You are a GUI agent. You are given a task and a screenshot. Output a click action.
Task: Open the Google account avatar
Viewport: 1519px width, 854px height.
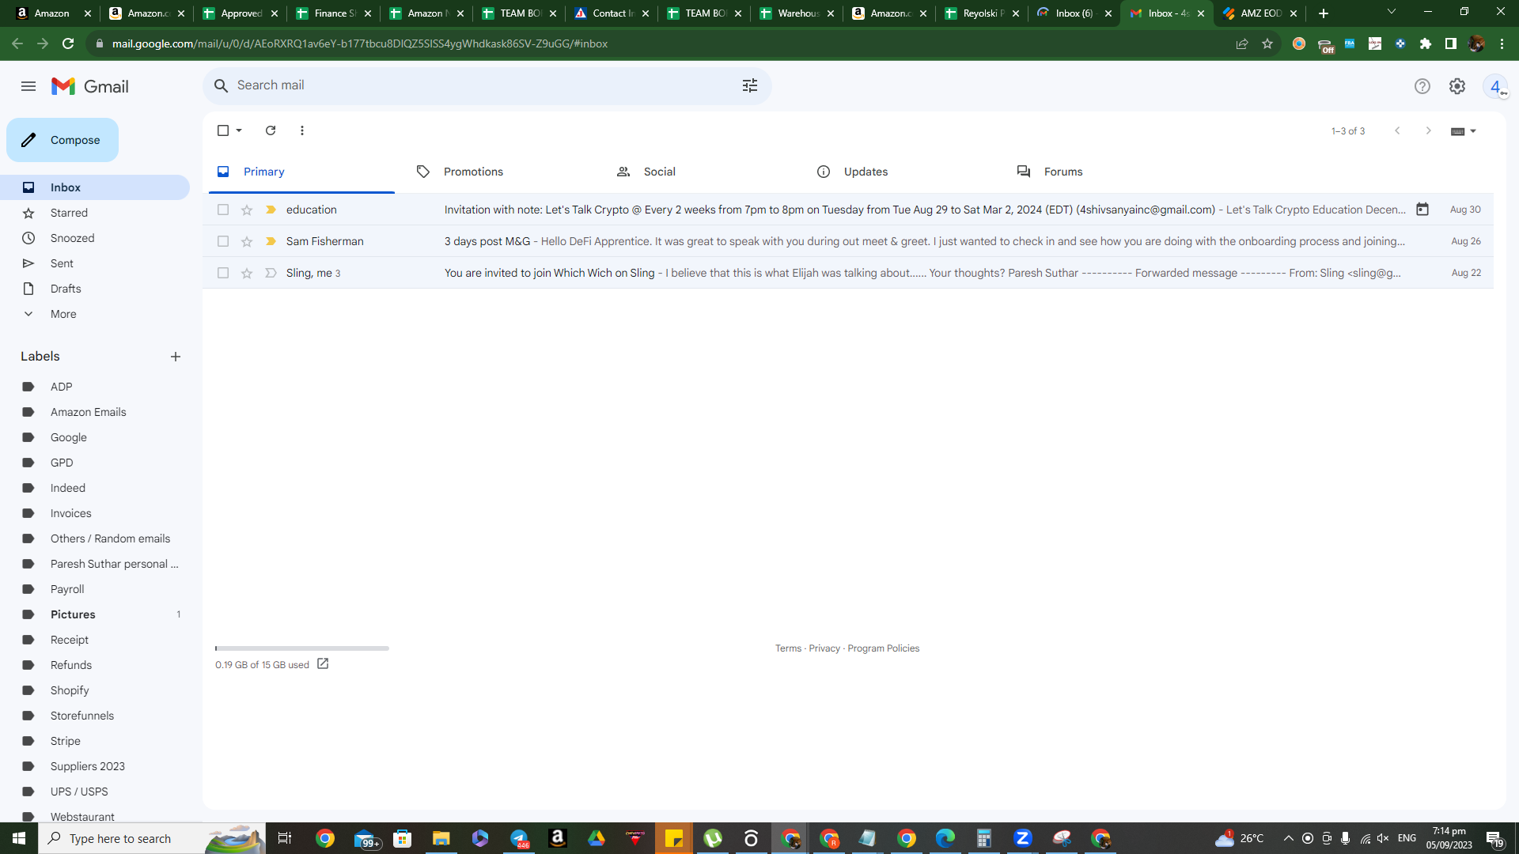[1495, 86]
